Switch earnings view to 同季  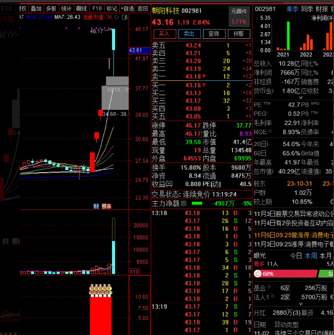(307, 9)
